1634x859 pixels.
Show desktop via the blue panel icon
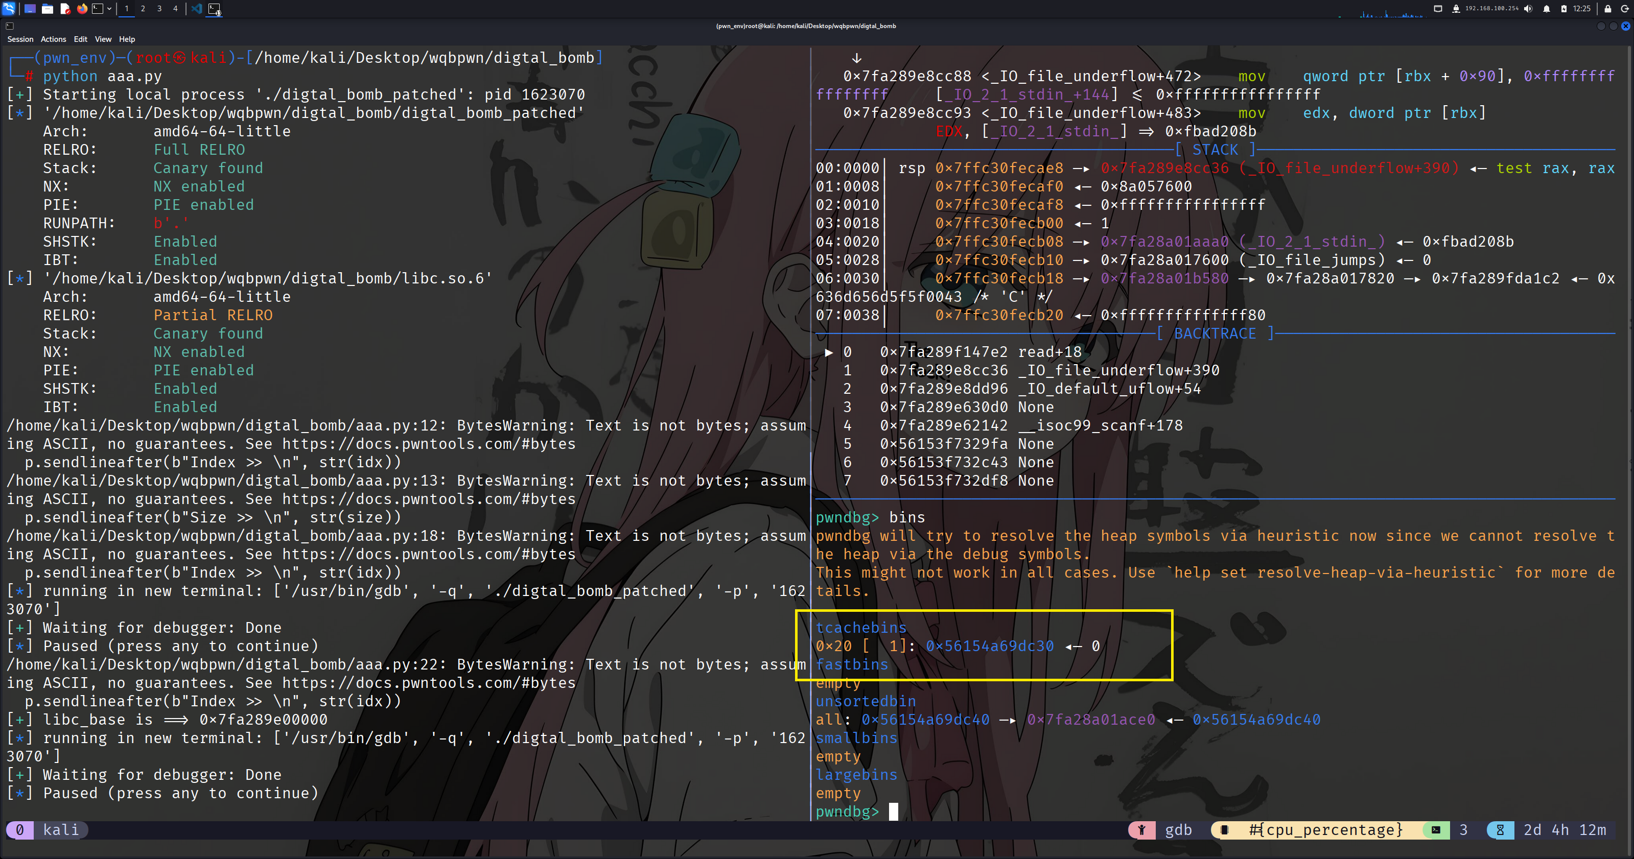coord(30,9)
